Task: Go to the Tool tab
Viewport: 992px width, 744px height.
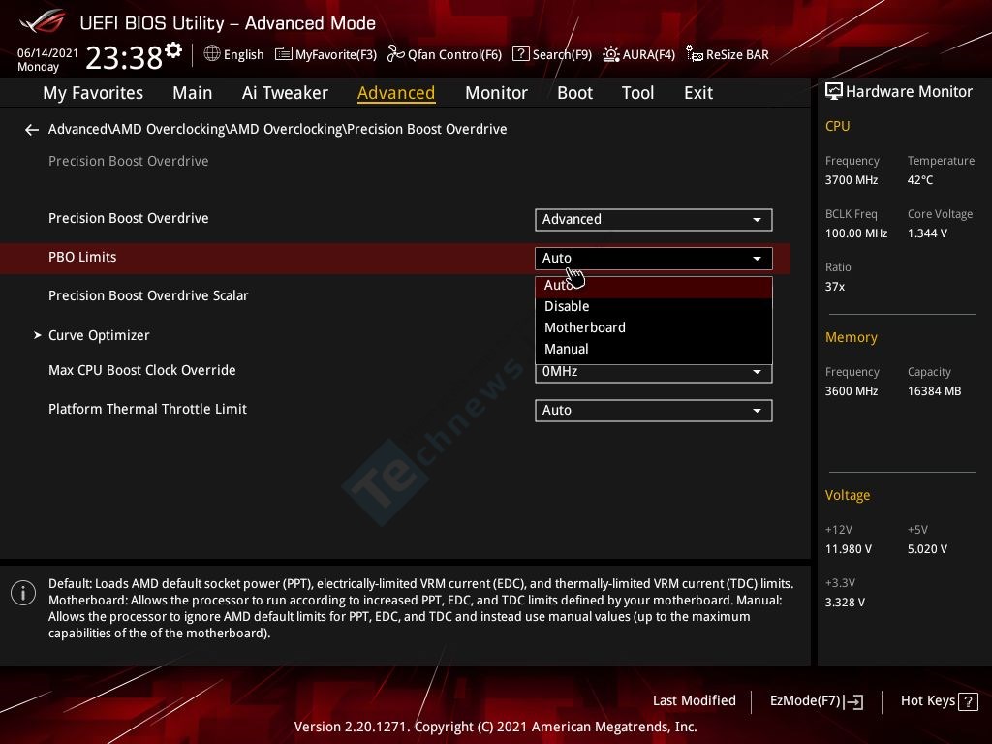Action: point(637,93)
